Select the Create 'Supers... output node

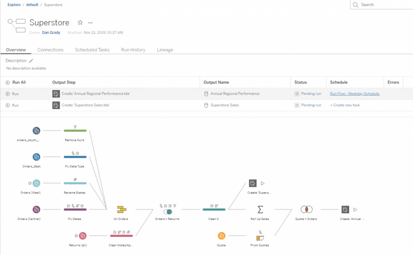[253, 183]
